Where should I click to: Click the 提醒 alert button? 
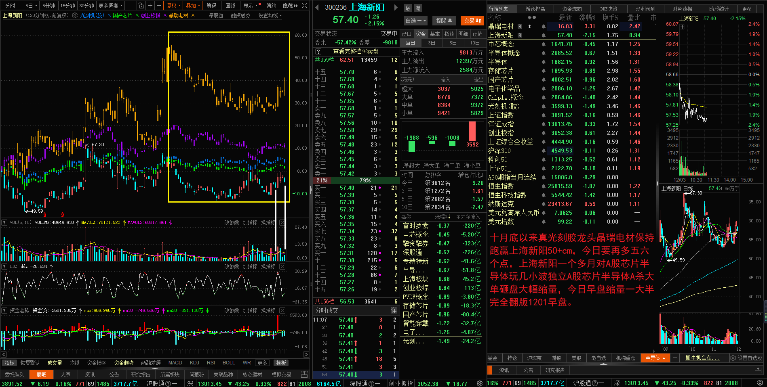444,21
